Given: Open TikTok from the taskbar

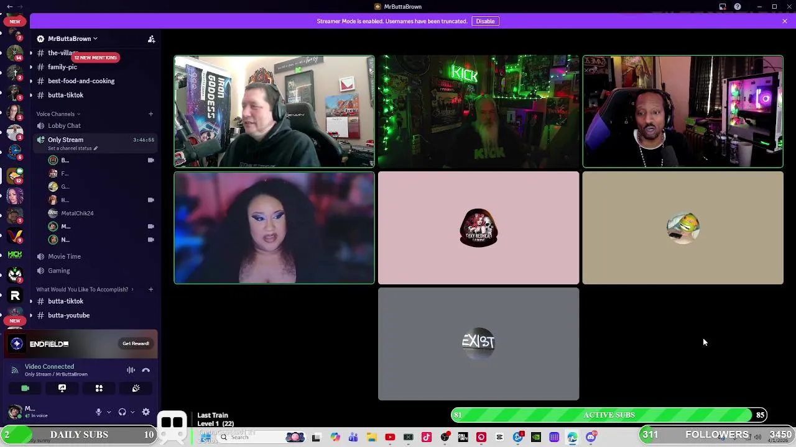Looking at the screenshot, I should [x=427, y=438].
